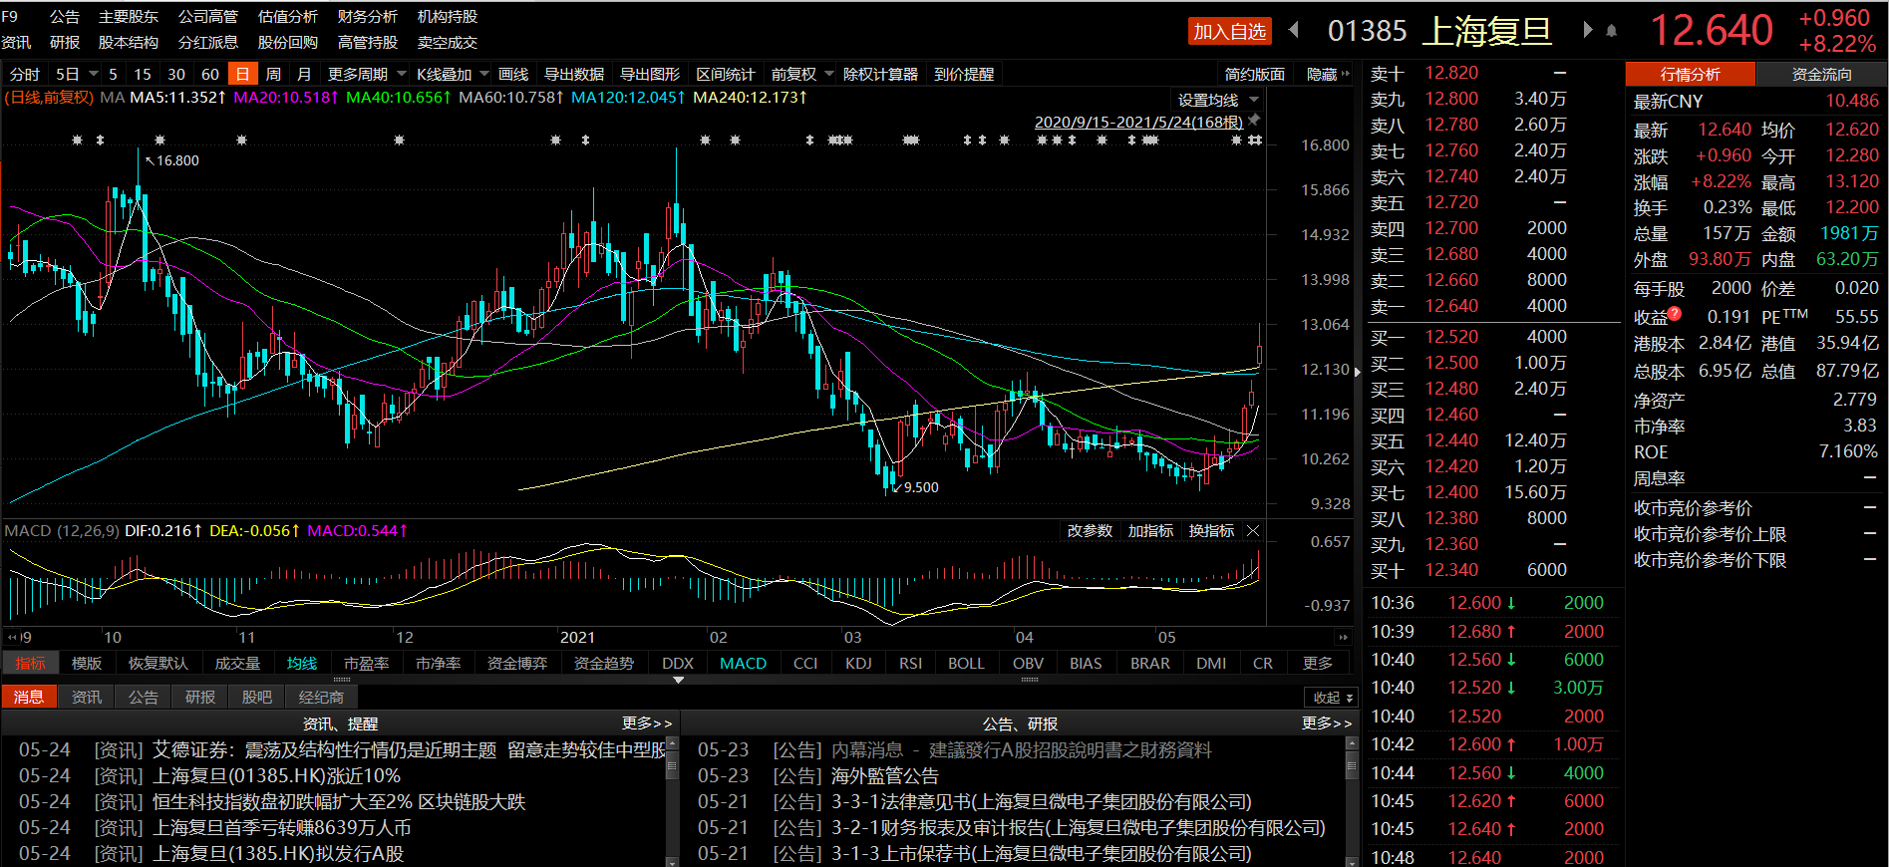Click the price alert bell icon

click(1612, 31)
